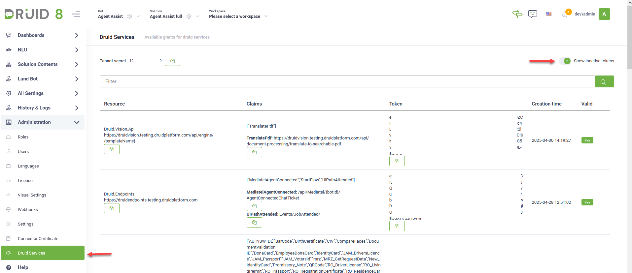Click the Druid Services page title
Viewport: 632px width, 273px height.
(x=117, y=37)
